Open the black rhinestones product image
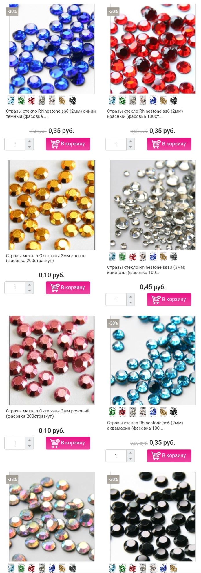Viewport: 201px width, 573px height. [x=153, y=517]
